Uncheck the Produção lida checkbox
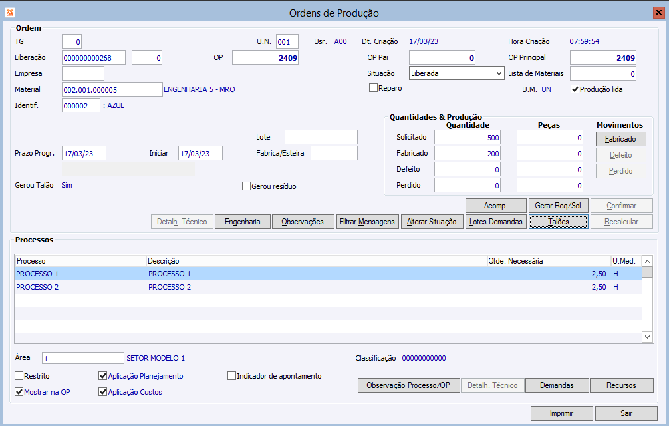The height and width of the screenshot is (426, 669). pos(575,89)
